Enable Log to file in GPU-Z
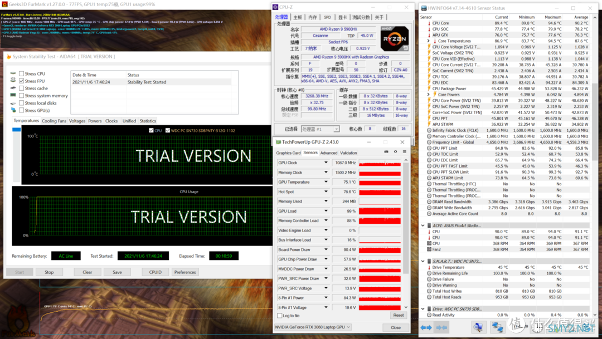 [x=279, y=316]
